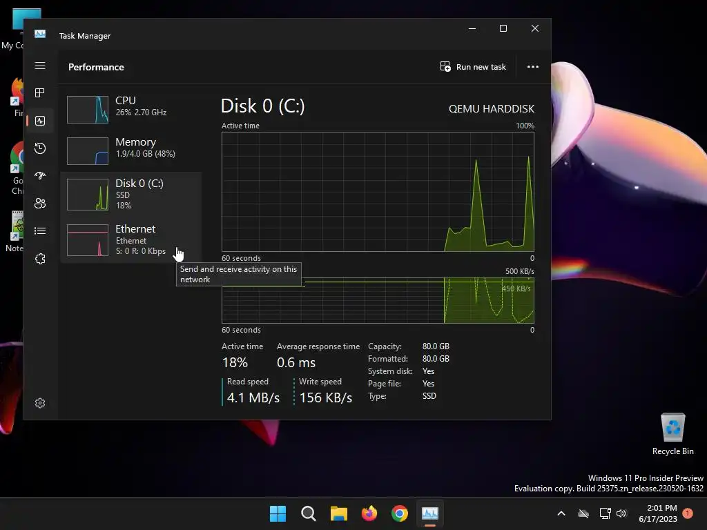Click the OneDrive cloud tray icon

tap(583, 513)
